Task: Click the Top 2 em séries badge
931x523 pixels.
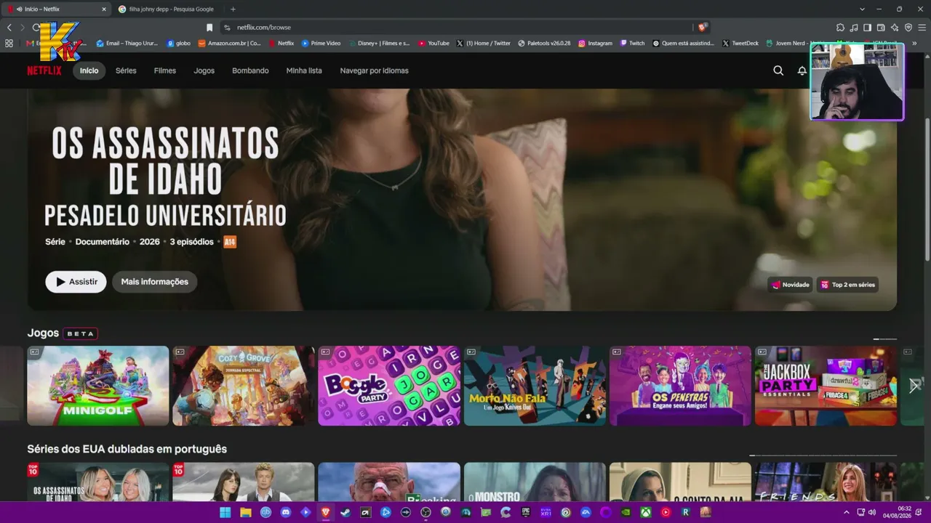Action: tap(847, 285)
